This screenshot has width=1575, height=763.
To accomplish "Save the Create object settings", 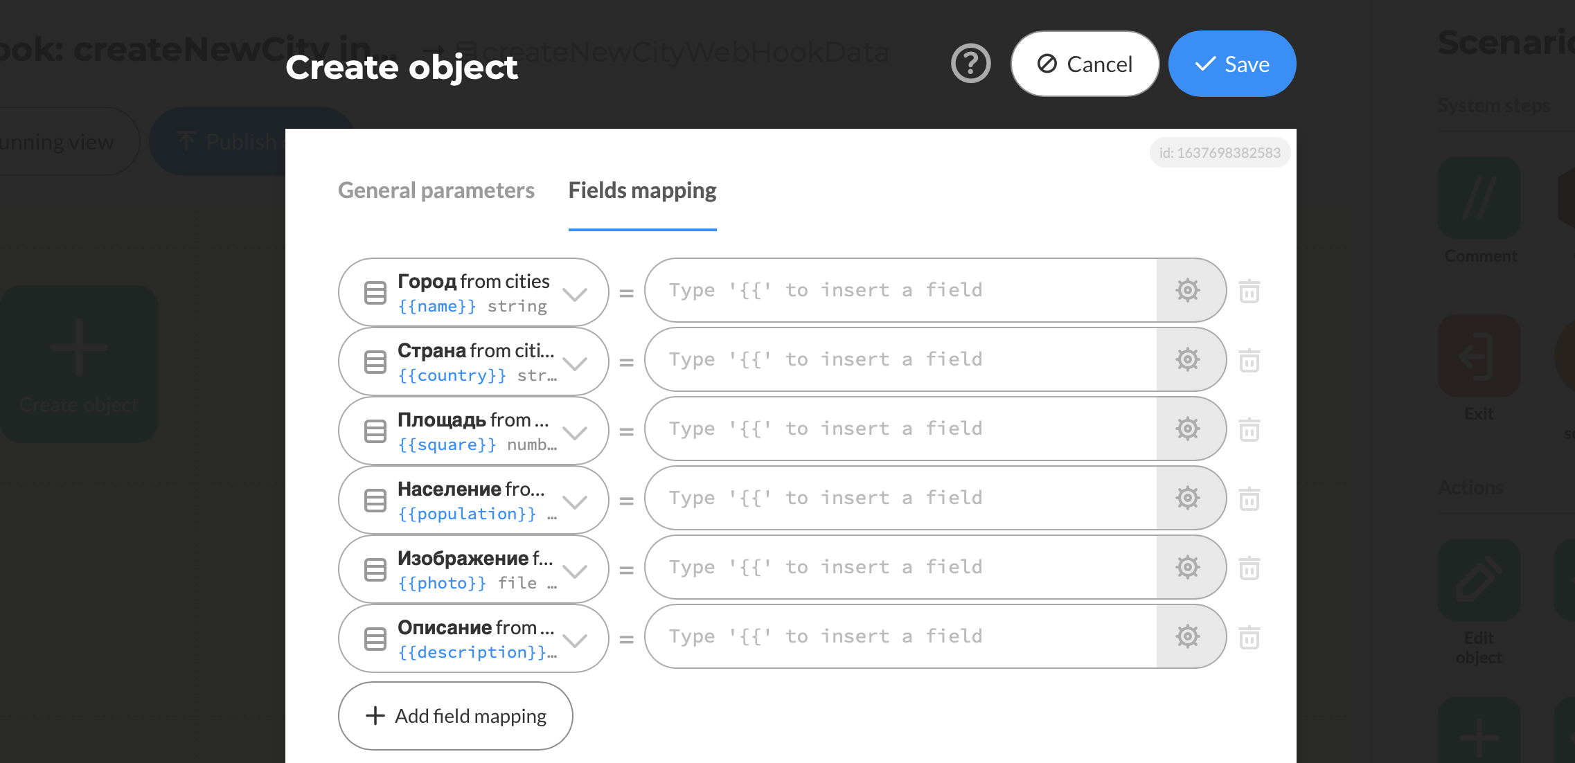I will click(1232, 64).
